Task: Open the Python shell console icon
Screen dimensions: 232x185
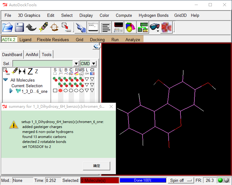Action: [x=93, y=27]
